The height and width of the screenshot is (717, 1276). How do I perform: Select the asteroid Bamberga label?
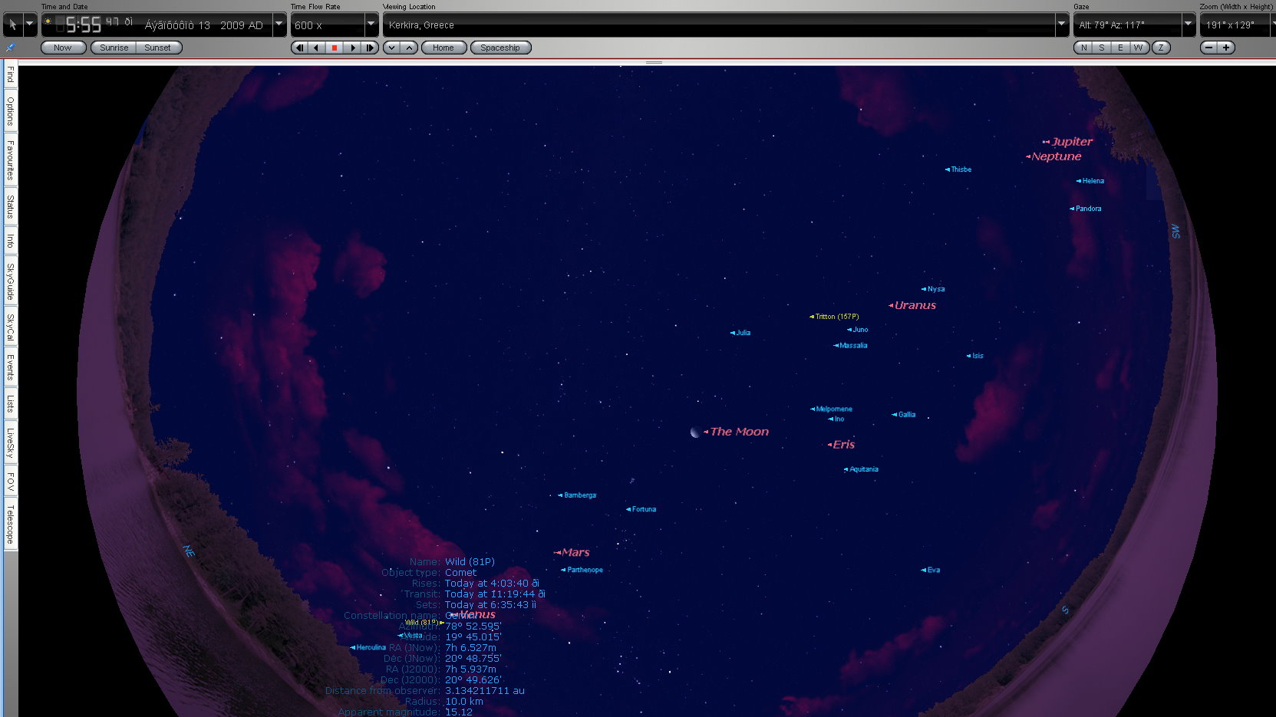(579, 495)
